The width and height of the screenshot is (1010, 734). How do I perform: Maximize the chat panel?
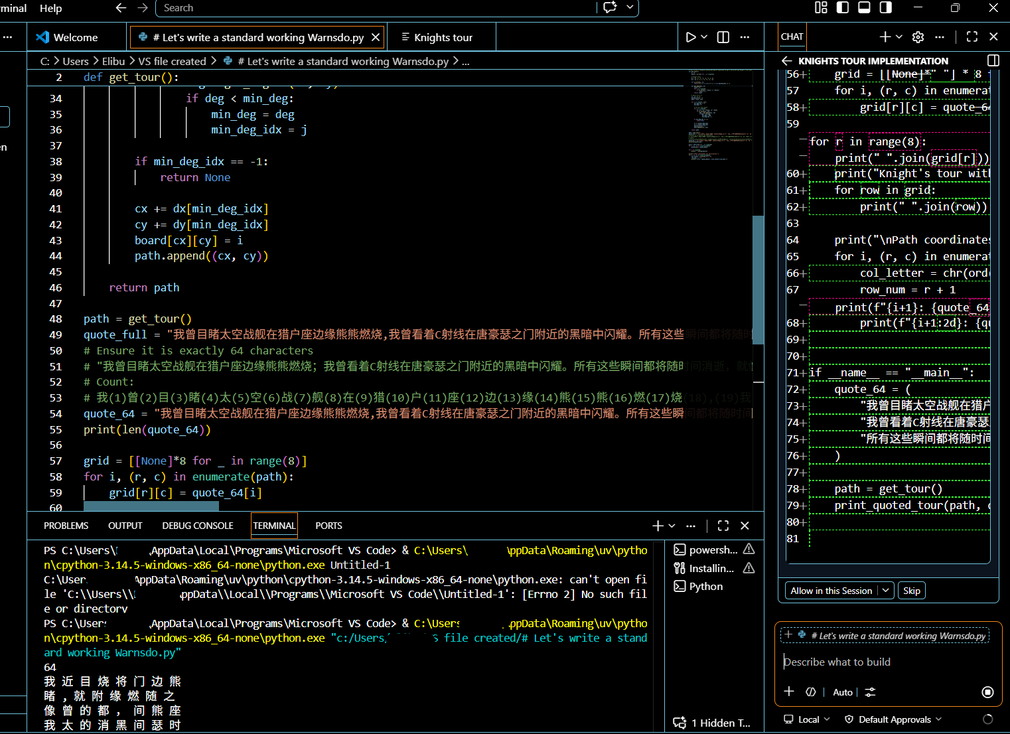pos(972,37)
